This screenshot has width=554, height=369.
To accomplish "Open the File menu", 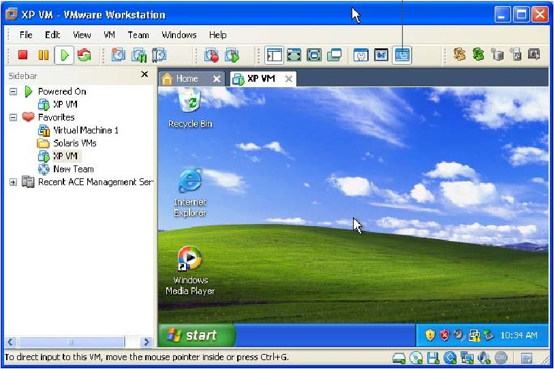I will [26, 35].
